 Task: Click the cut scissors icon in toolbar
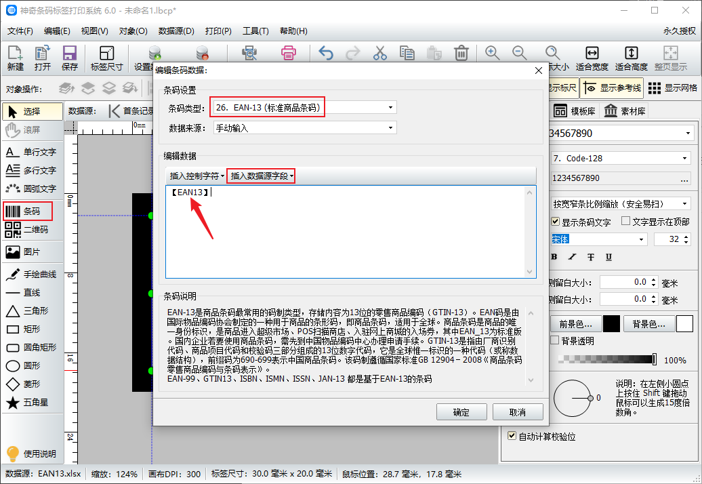coord(379,53)
